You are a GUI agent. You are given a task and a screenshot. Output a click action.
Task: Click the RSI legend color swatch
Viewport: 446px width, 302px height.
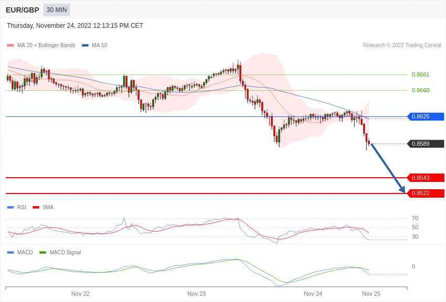(10, 208)
